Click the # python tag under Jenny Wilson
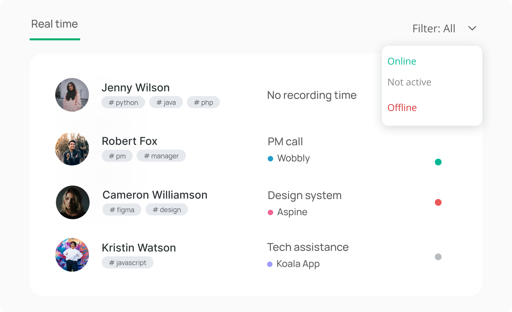 123,102
